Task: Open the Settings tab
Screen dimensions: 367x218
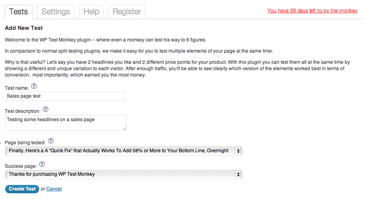Action: coord(56,12)
